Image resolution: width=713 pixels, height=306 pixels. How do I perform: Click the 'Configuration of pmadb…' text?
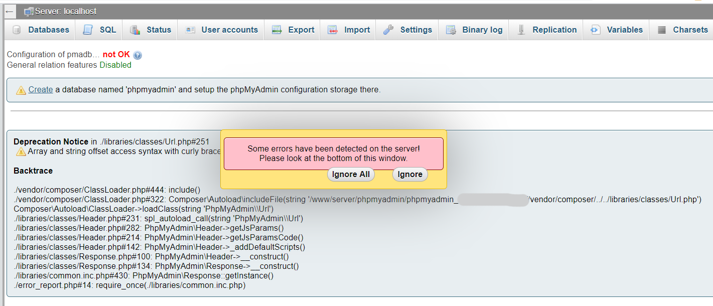point(53,55)
